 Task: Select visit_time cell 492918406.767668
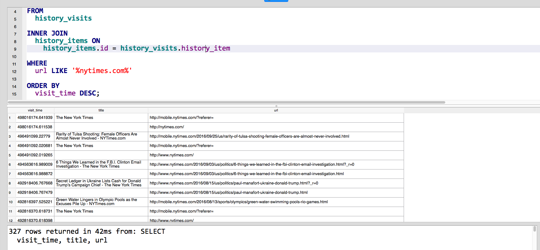[x=35, y=183]
